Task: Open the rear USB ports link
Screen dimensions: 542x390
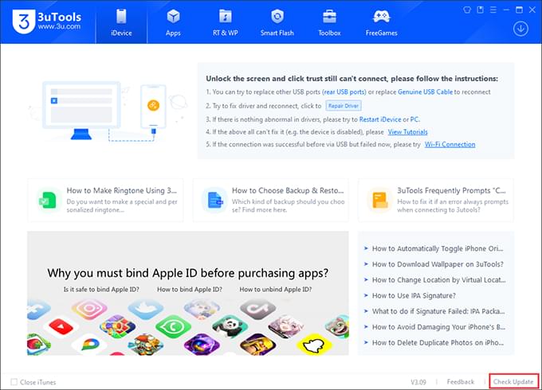Action: (344, 92)
